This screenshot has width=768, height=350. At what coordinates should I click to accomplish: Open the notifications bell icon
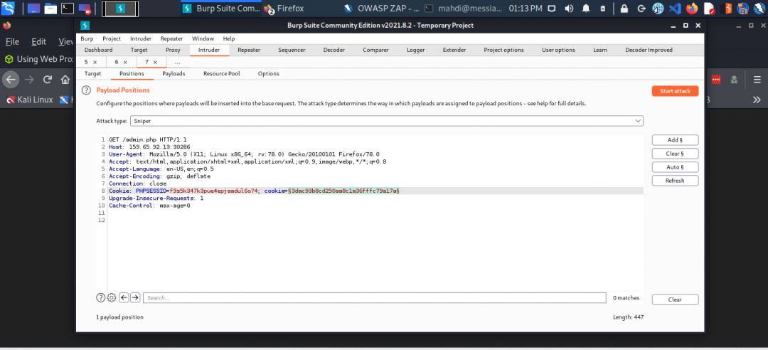coord(586,9)
